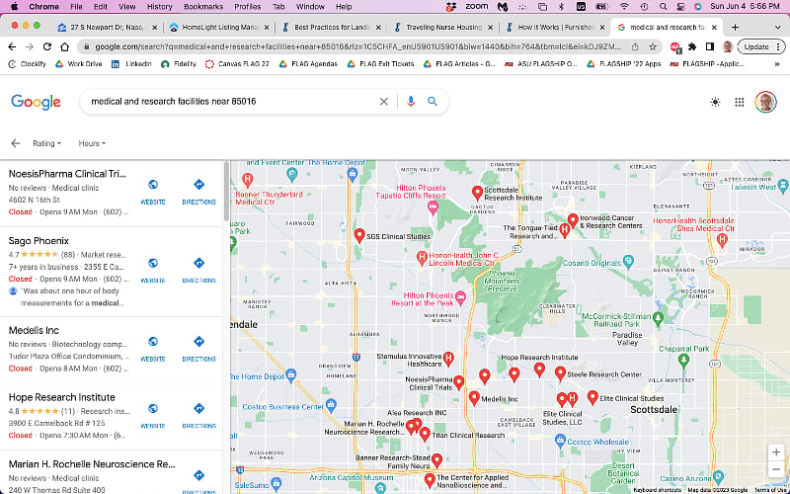Open macOS Control Center icon
Viewport: 790px width, 494px height.
(x=680, y=7)
